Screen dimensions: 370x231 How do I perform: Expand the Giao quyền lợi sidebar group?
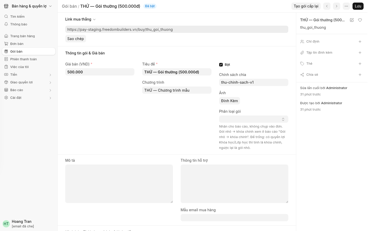[50, 82]
